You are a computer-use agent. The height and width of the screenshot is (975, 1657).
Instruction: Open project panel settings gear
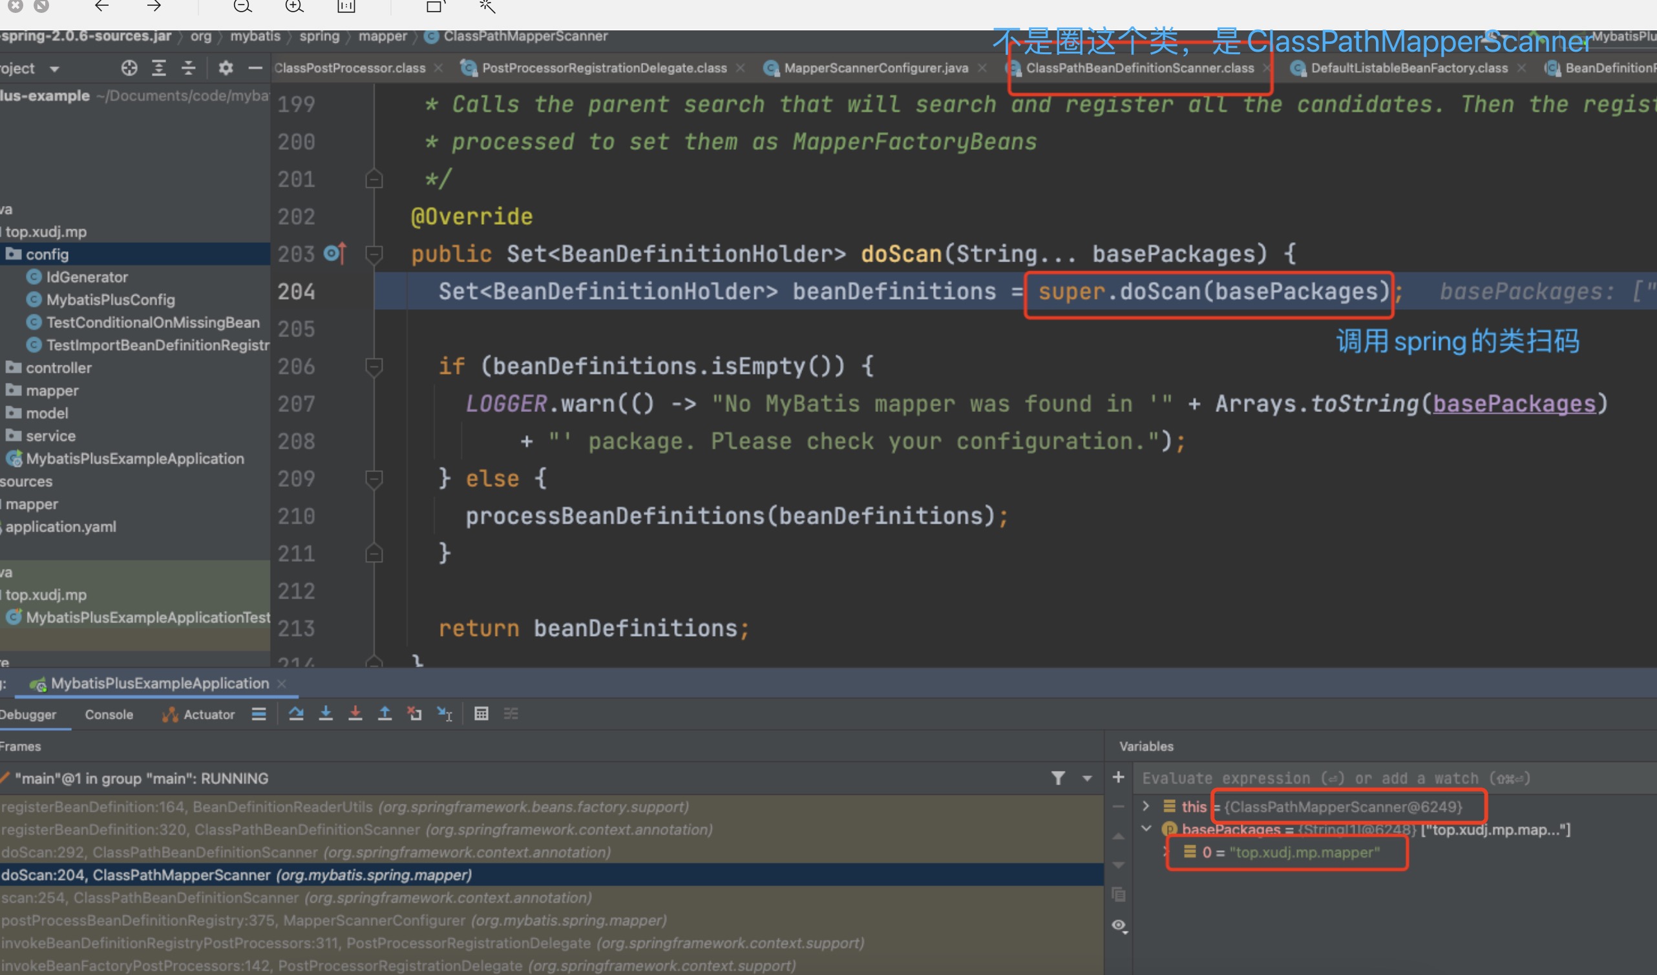(x=226, y=68)
